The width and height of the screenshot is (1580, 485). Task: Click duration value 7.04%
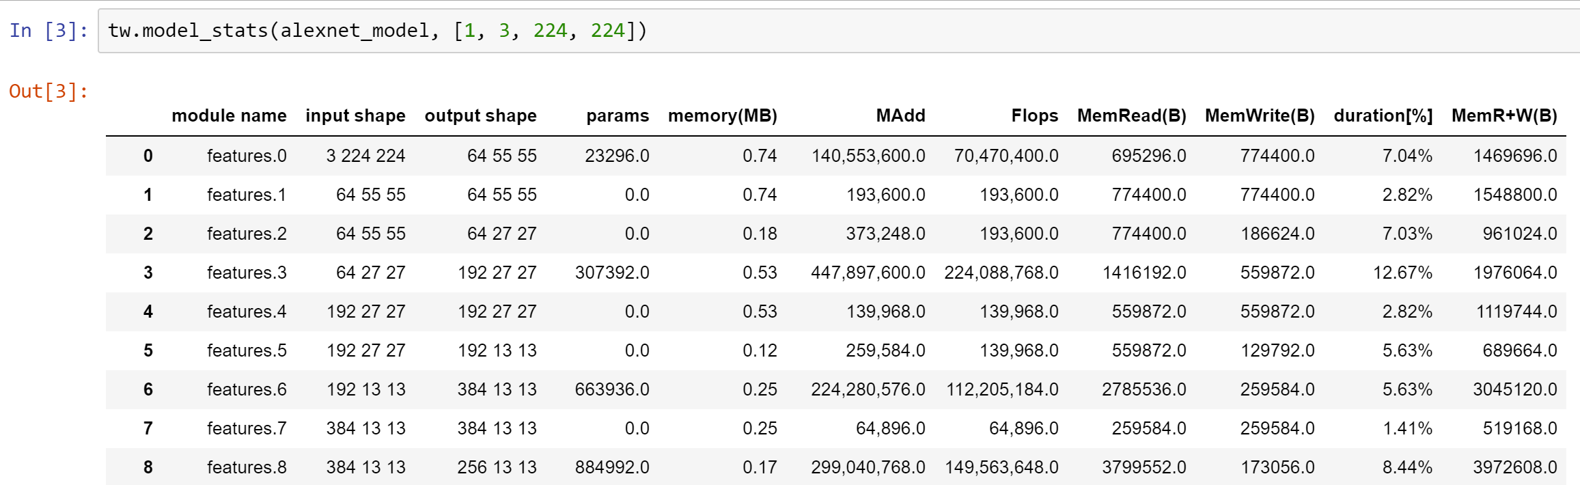[1407, 156]
